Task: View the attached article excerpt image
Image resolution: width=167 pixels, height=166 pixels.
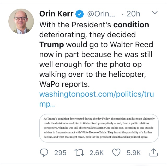Action: [99, 128]
